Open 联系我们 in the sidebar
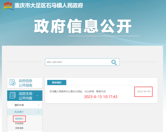Viewport: 166px width, 132px height. tap(19, 119)
